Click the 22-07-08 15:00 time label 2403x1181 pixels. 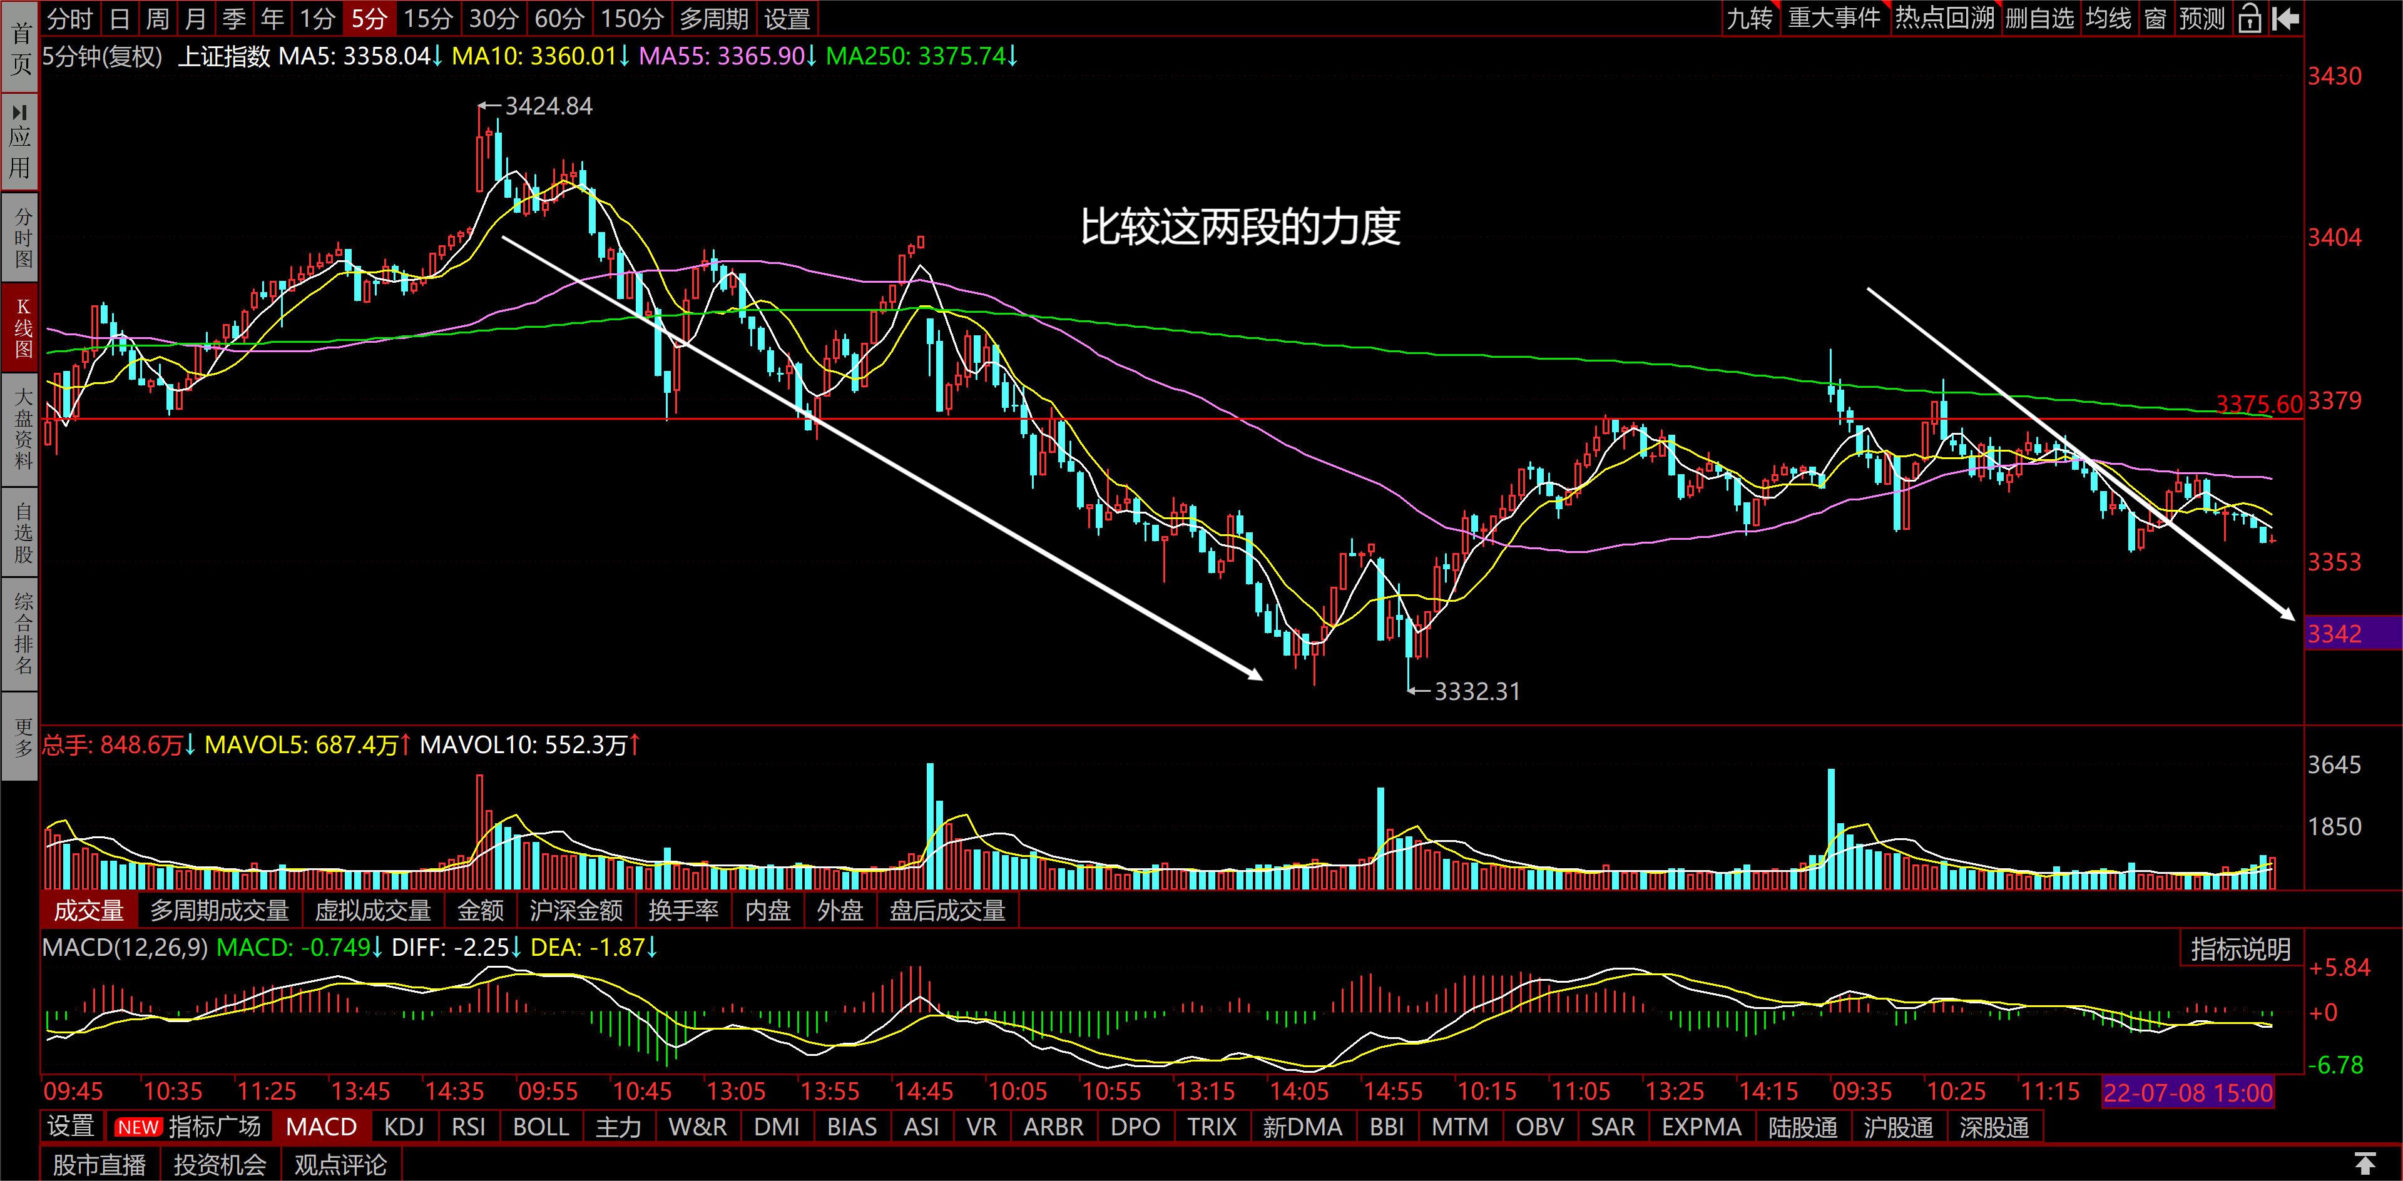2188,1092
